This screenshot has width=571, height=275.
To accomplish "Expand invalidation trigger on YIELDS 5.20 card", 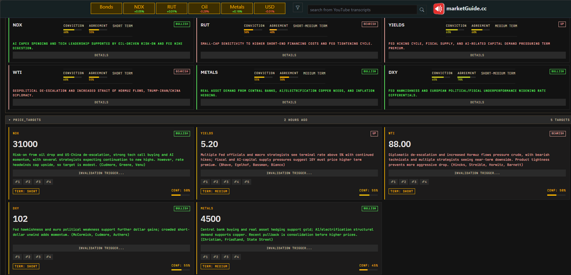I will (x=289, y=173).
